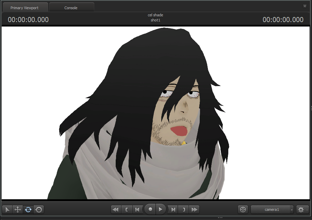Click the 'shot1' label
The height and width of the screenshot is (220, 312).
[155, 20]
